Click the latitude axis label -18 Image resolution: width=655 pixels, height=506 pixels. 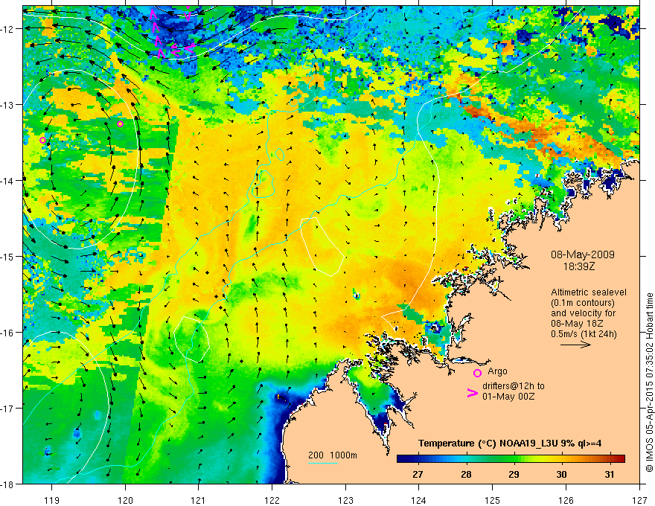(8, 484)
